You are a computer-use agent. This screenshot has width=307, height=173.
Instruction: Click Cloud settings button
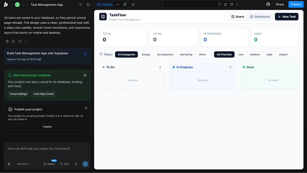pos(18,94)
